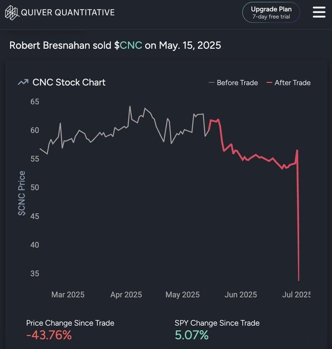Click the May 2025 axis label
Image resolution: width=332 pixels, height=349 pixels.
(182, 295)
